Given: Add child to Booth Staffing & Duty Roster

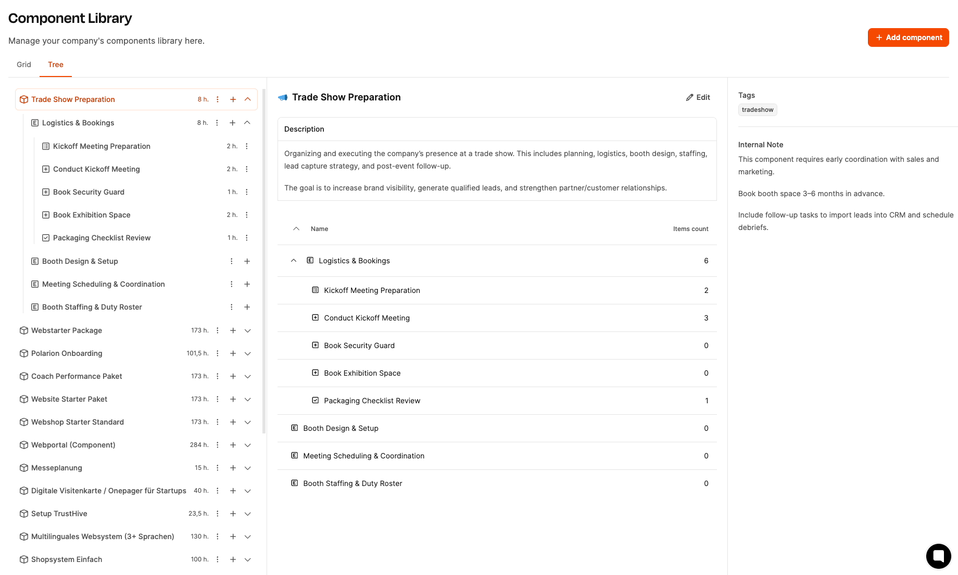Looking at the screenshot, I should pos(247,307).
